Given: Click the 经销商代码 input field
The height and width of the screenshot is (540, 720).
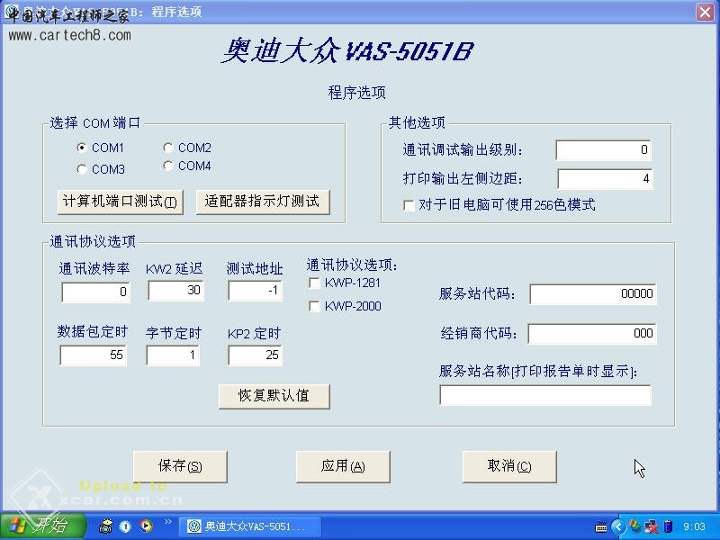Looking at the screenshot, I should [x=592, y=333].
